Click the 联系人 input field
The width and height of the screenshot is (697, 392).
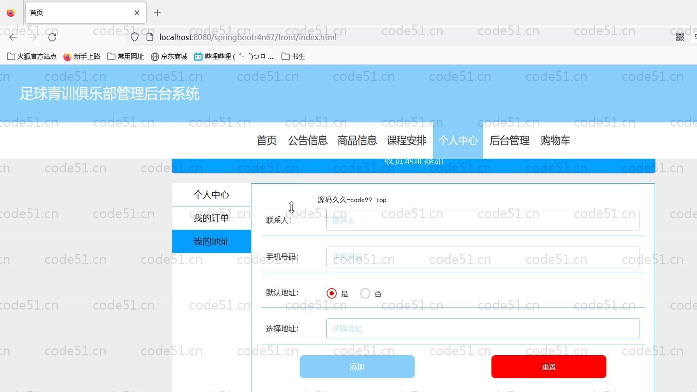[483, 220]
